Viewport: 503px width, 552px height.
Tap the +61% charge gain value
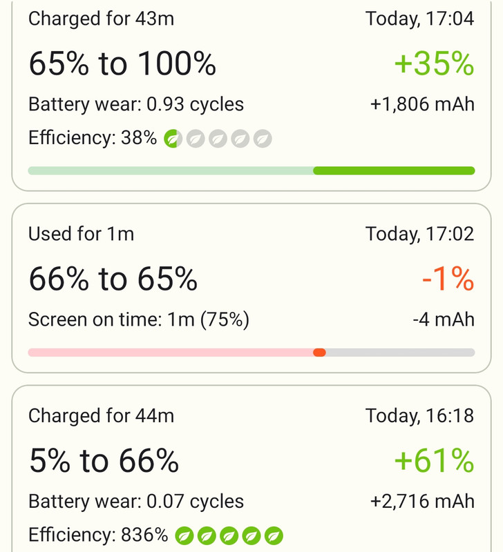[x=434, y=460]
